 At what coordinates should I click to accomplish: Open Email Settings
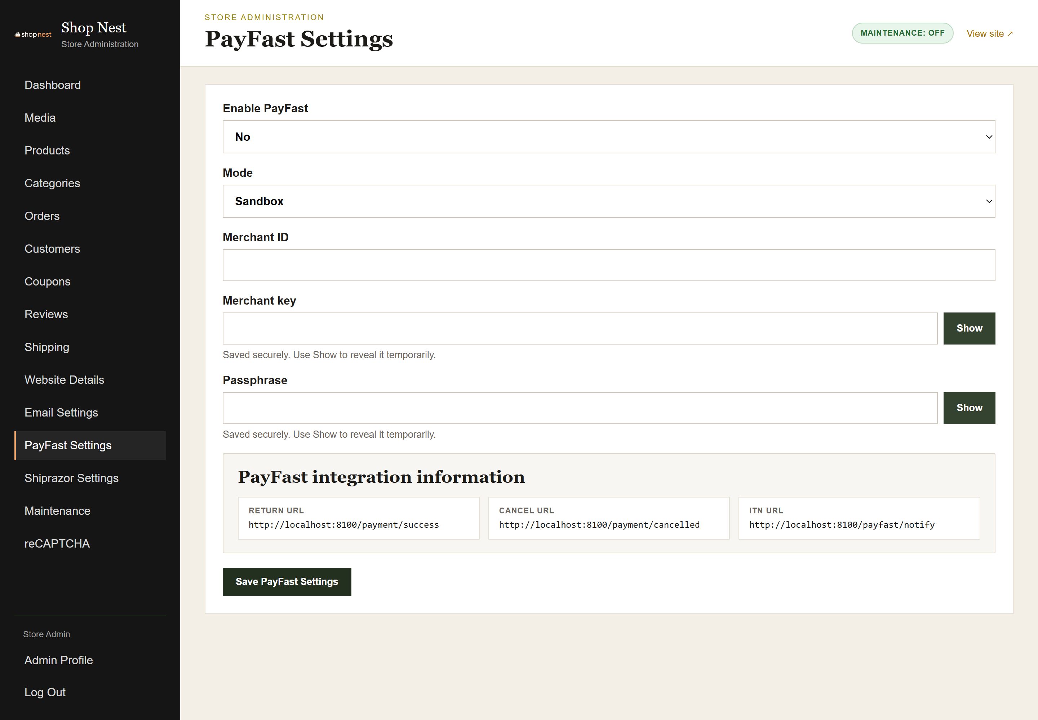90,413
